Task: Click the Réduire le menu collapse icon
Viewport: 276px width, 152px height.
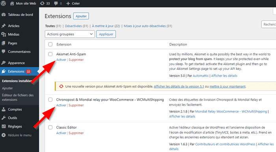Action: point(4,135)
